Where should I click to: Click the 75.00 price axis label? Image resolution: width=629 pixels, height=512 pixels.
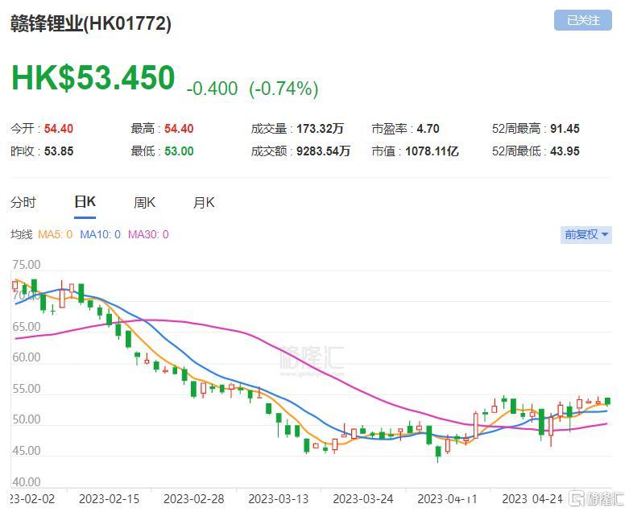27,265
